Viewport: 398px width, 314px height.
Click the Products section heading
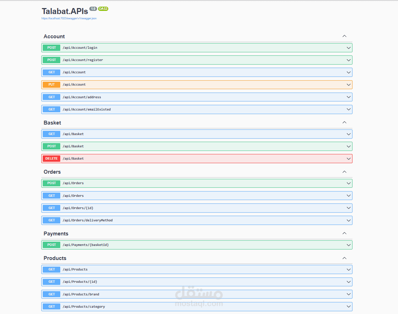coord(55,258)
